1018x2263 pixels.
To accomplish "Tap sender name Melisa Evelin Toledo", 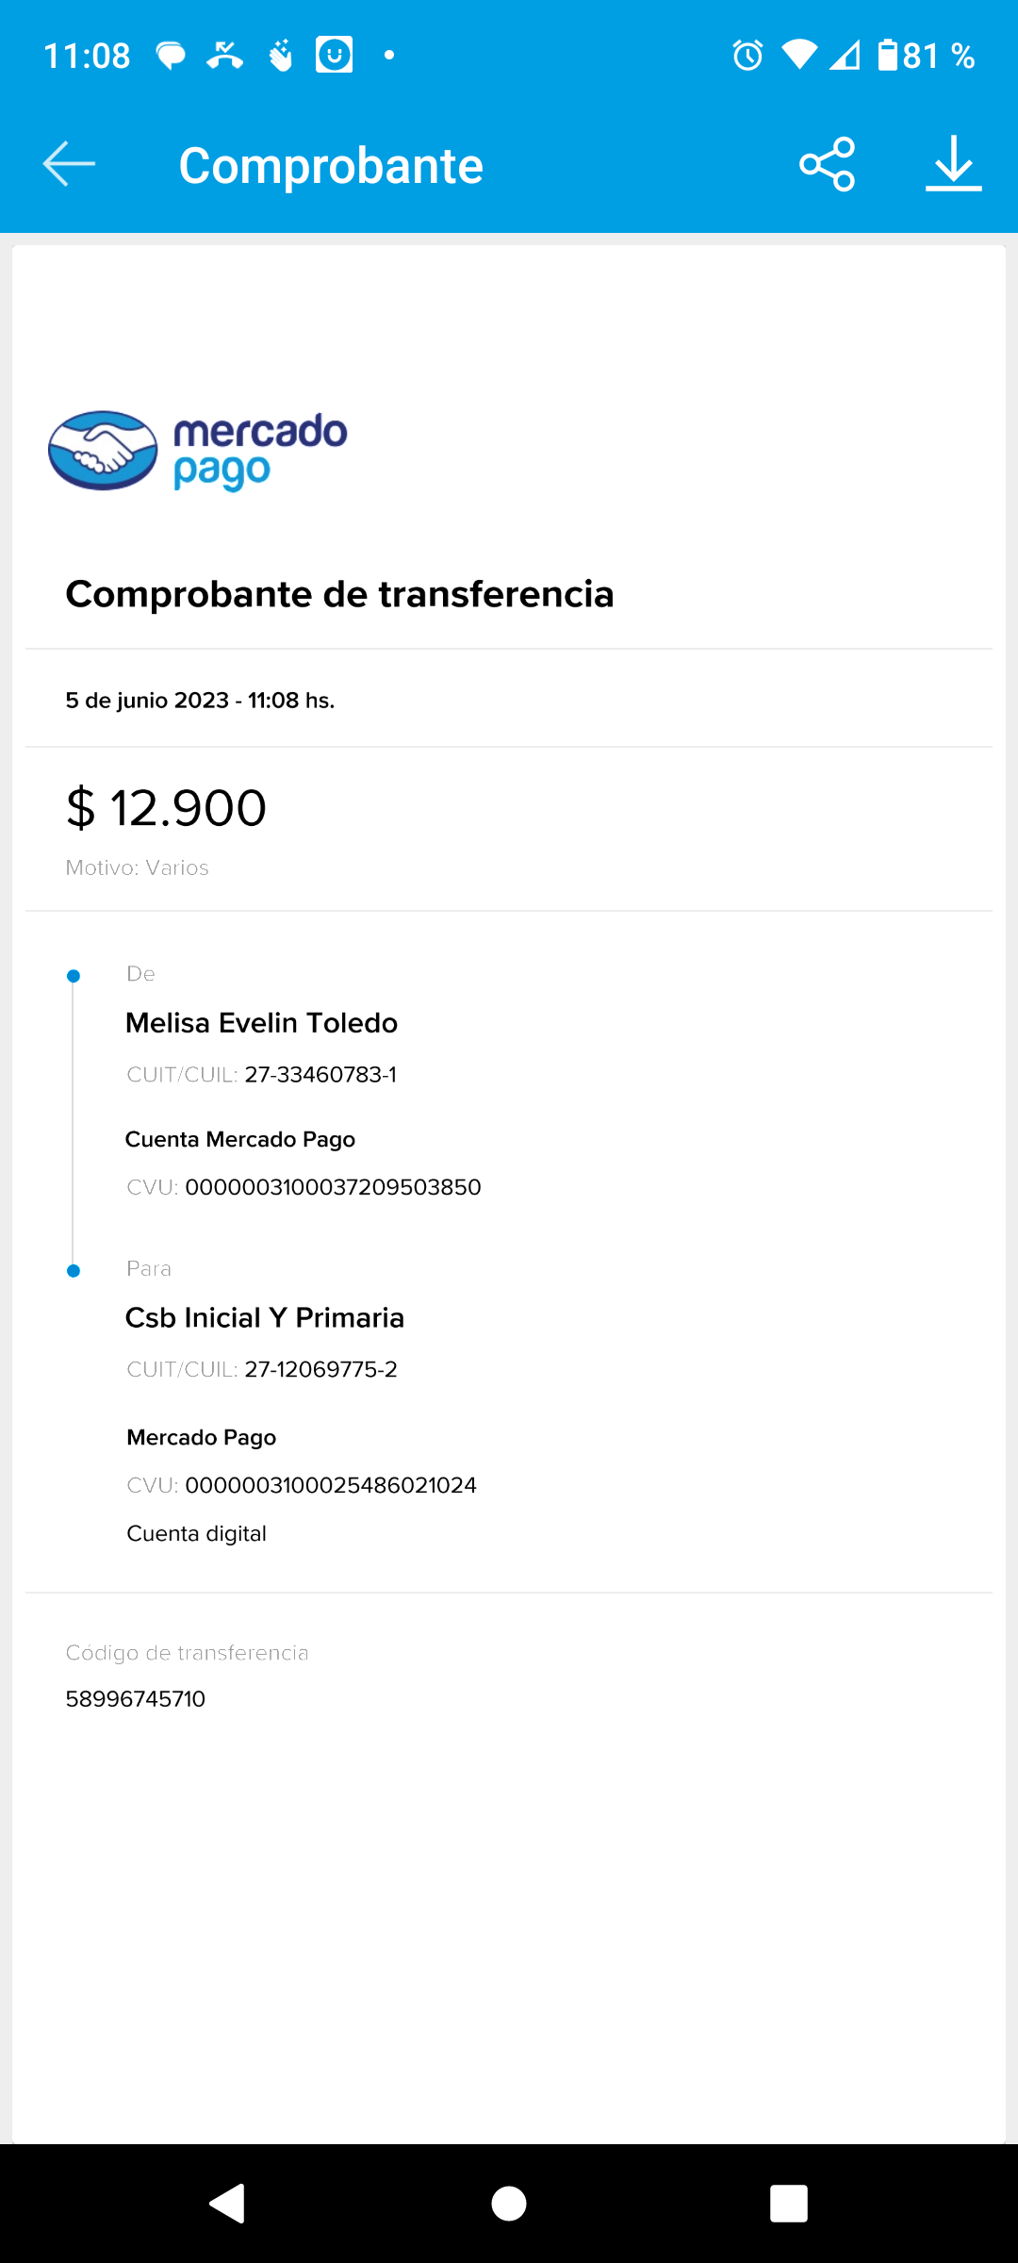I will [x=261, y=1023].
